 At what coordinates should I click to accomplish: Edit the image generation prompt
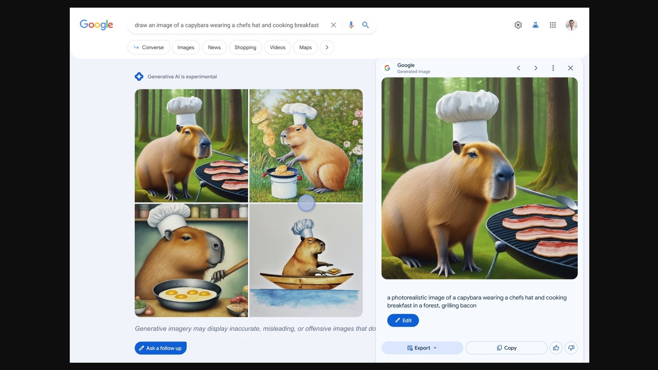[403, 320]
